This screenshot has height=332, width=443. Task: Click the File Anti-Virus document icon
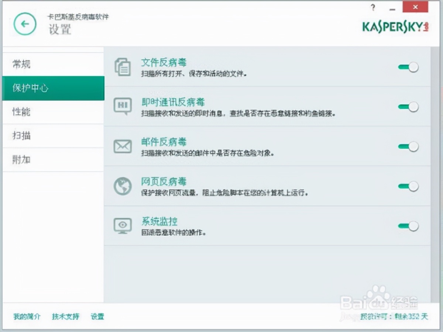click(123, 67)
